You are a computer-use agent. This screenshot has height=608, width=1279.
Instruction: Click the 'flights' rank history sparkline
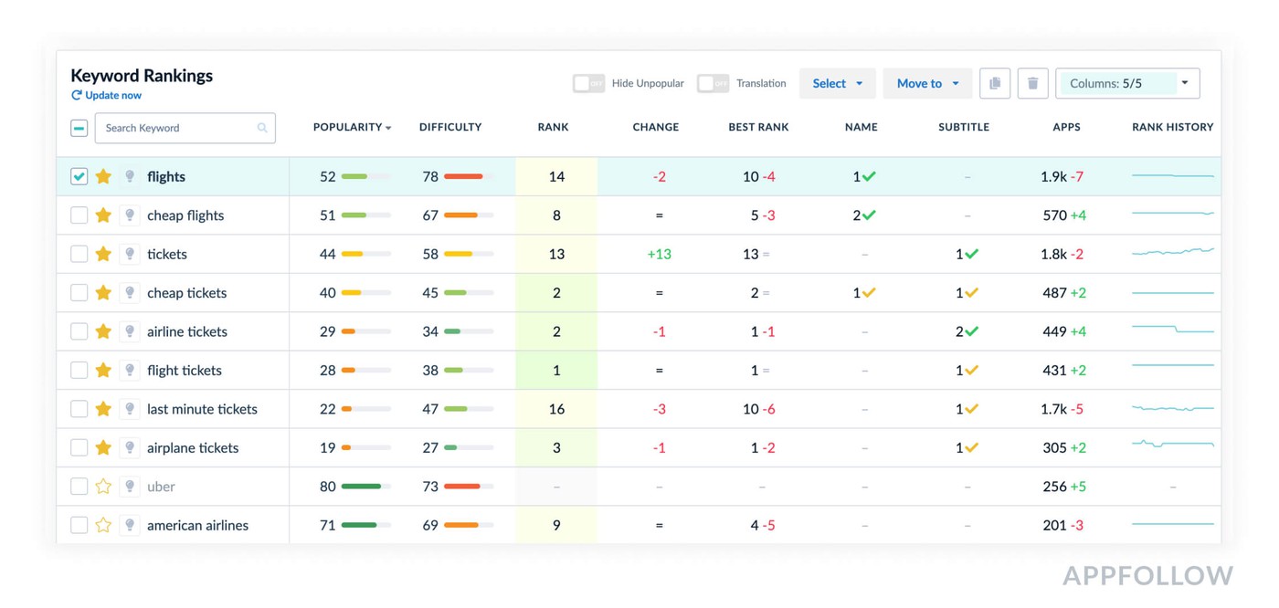coord(1172,175)
